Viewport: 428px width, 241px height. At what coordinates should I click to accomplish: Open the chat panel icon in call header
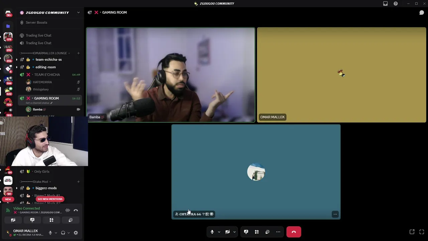pyautogui.click(x=422, y=12)
